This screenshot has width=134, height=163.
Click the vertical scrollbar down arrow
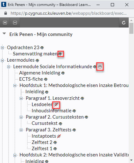pyautogui.click(x=131, y=160)
